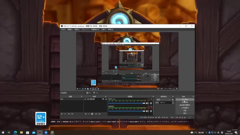The height and width of the screenshot is (135, 240).
Task: Open Microsoft Store from taskbar
Action: click(28, 132)
